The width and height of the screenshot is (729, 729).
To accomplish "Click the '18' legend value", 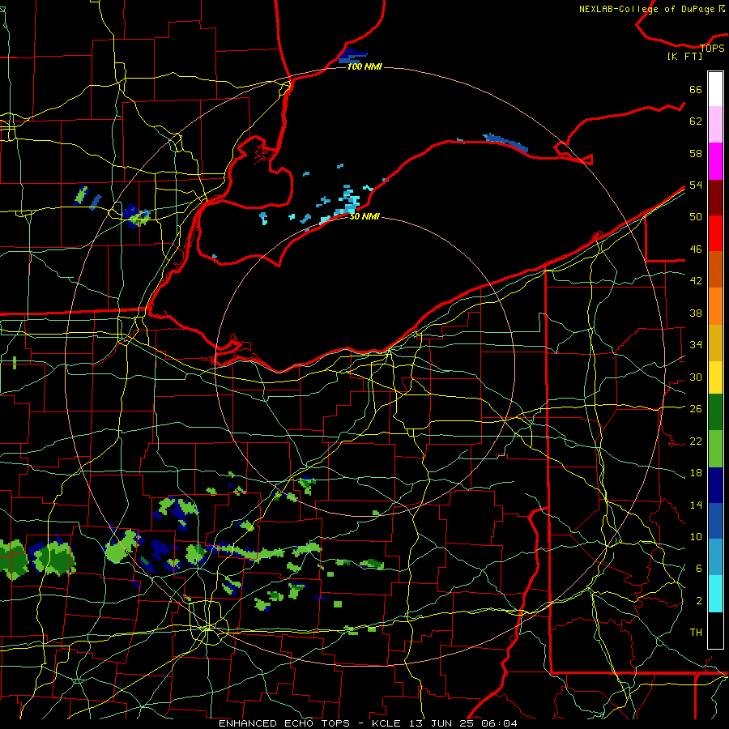I will [x=696, y=473].
